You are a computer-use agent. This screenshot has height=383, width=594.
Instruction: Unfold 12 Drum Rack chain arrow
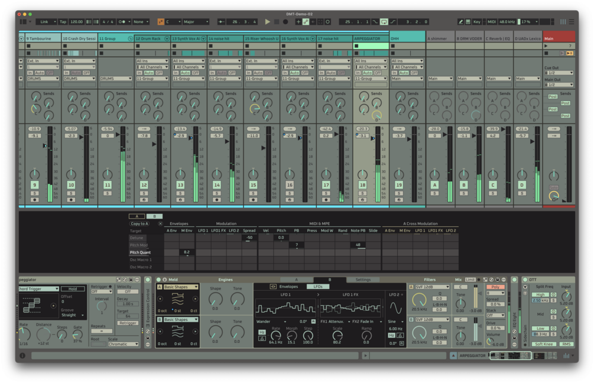[x=167, y=38]
